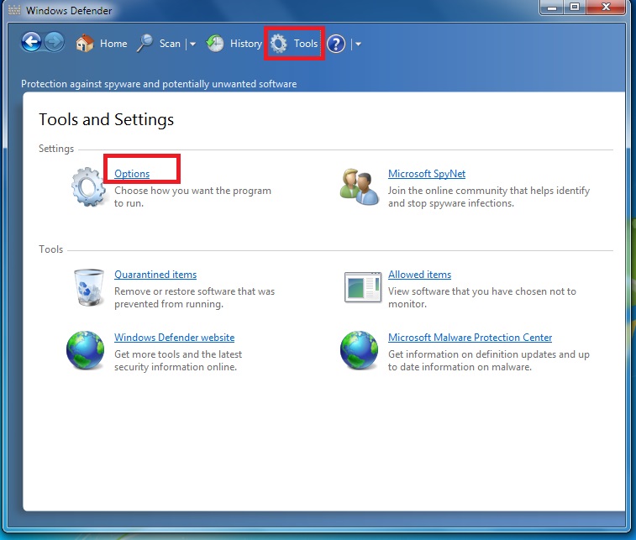This screenshot has height=540, width=636.
Task: Click the Windows Defender title bar icon
Action: click(14, 10)
